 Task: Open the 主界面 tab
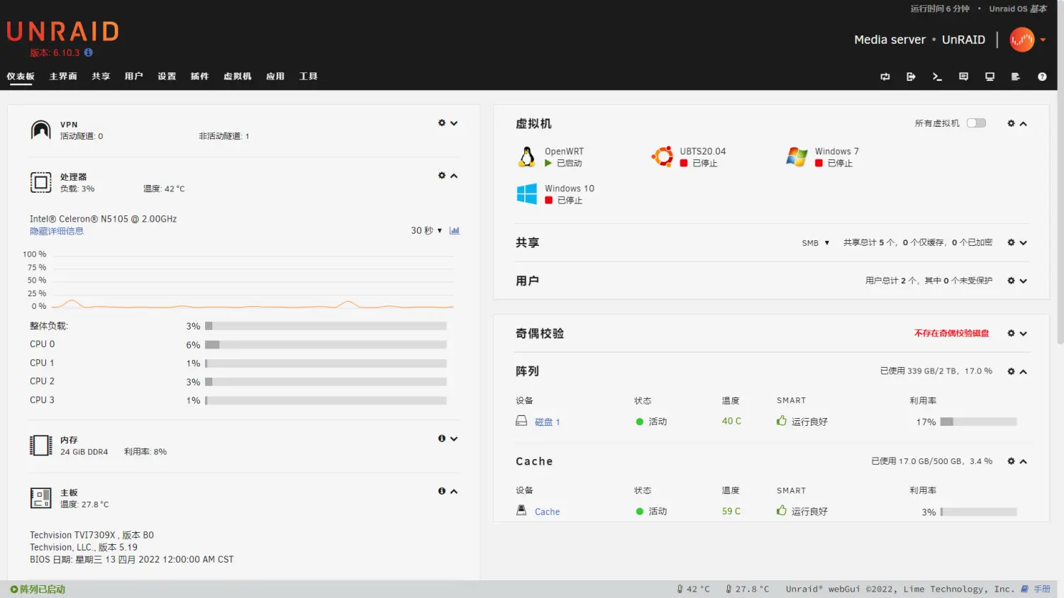[62, 76]
